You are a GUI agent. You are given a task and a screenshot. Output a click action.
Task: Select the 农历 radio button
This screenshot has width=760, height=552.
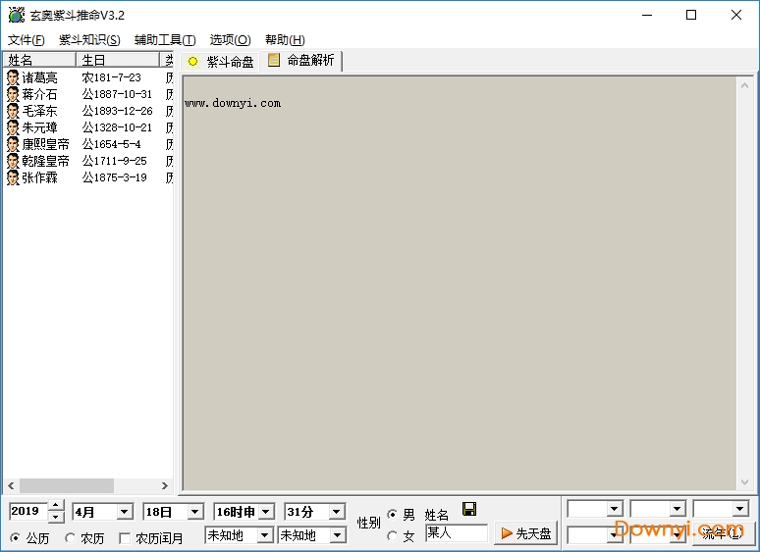(x=71, y=538)
